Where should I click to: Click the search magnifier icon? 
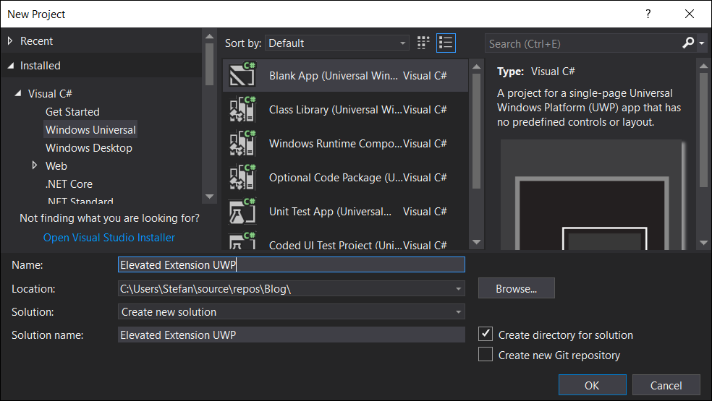[688, 43]
